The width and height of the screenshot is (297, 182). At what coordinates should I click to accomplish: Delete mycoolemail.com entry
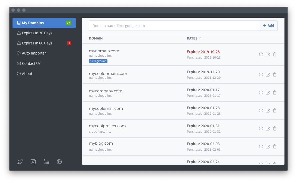[x=274, y=111]
